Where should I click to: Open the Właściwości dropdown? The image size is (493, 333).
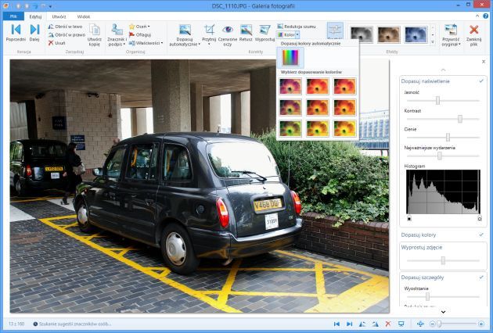click(x=146, y=43)
